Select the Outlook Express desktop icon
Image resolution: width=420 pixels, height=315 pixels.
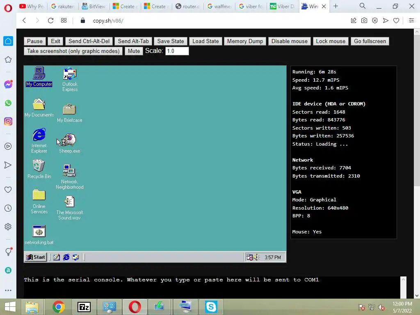[70, 79]
